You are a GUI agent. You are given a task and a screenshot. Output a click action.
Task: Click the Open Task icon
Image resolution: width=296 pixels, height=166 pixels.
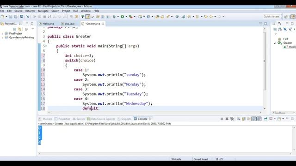click(x=162, y=17)
